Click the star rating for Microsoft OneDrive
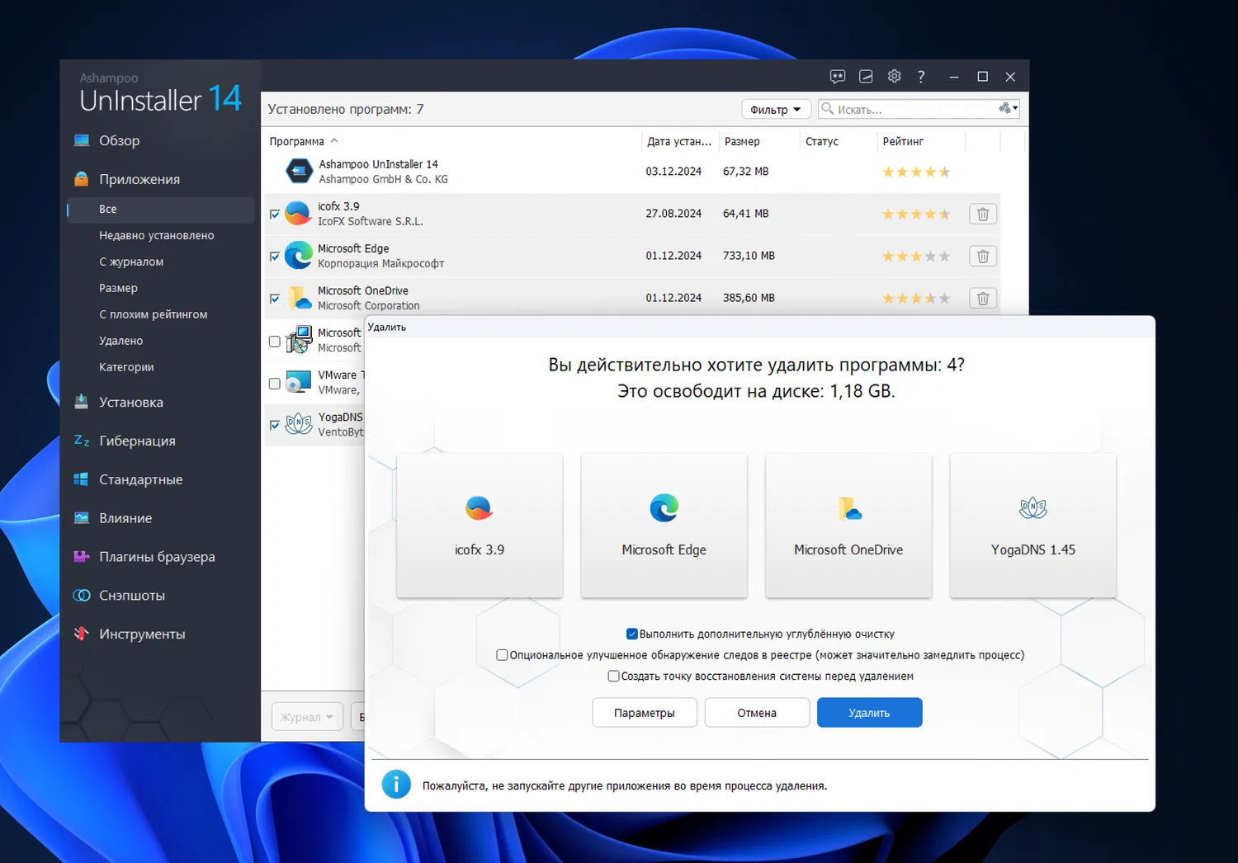 point(916,299)
